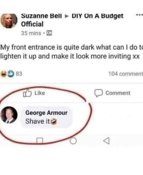Click the blue like reaction badge
Viewport: 143px width, 175px height.
point(11,74)
